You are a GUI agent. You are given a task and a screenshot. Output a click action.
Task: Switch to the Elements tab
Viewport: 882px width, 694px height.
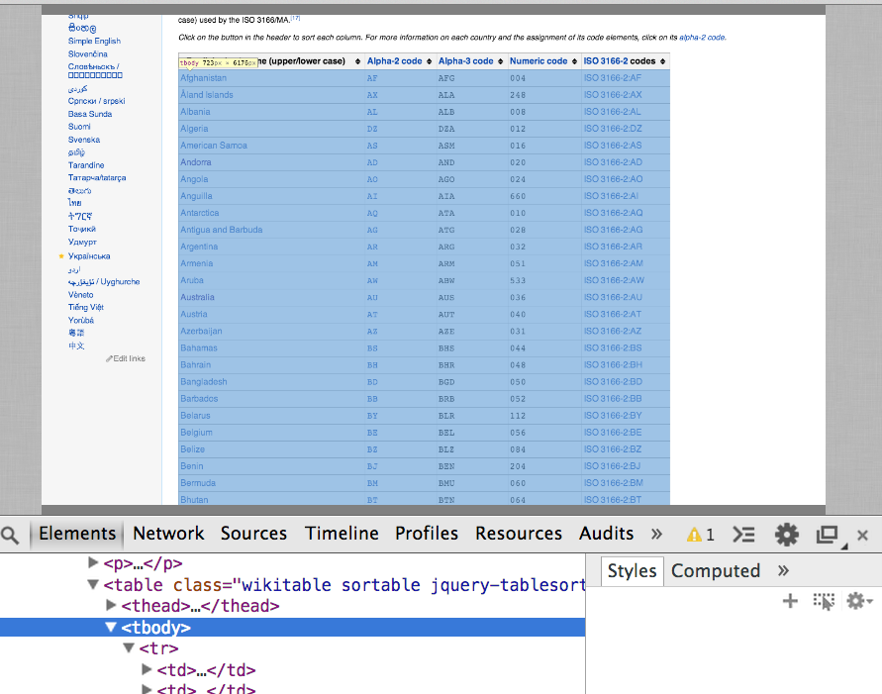tap(77, 534)
